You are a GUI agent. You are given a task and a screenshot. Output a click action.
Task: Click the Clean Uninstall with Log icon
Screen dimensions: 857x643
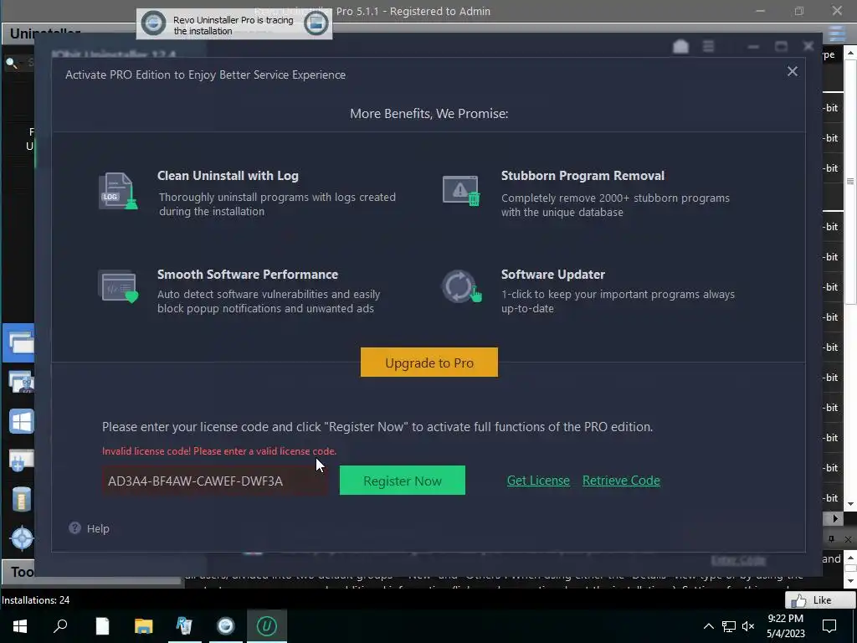(117, 191)
